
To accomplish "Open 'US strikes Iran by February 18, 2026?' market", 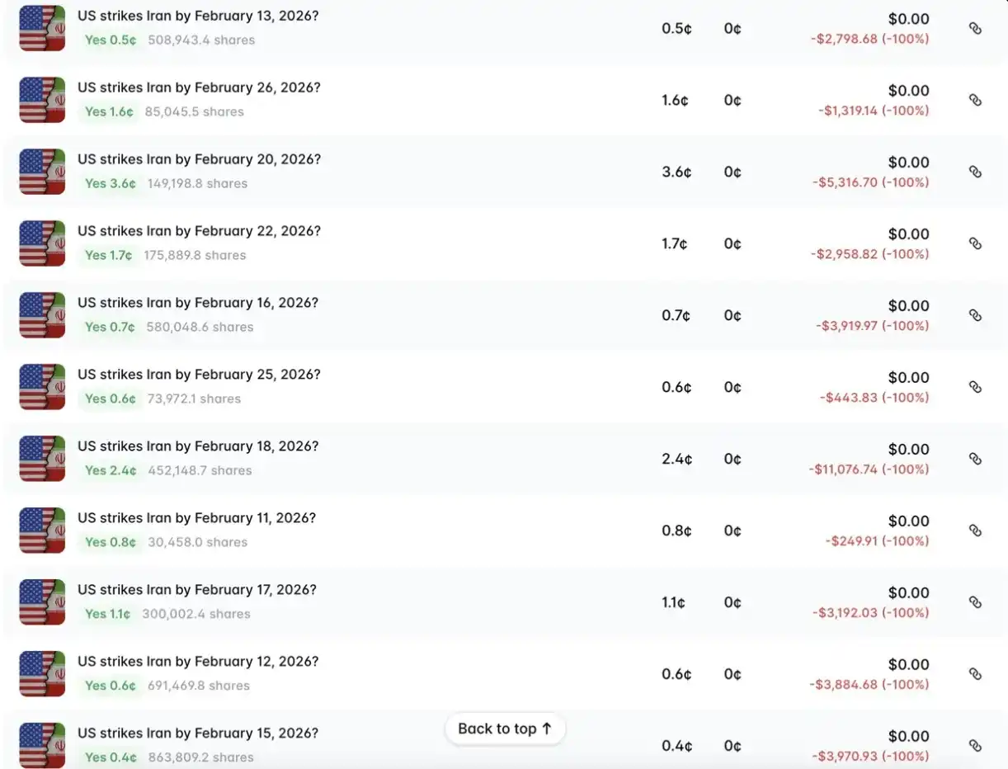I will click(x=198, y=446).
